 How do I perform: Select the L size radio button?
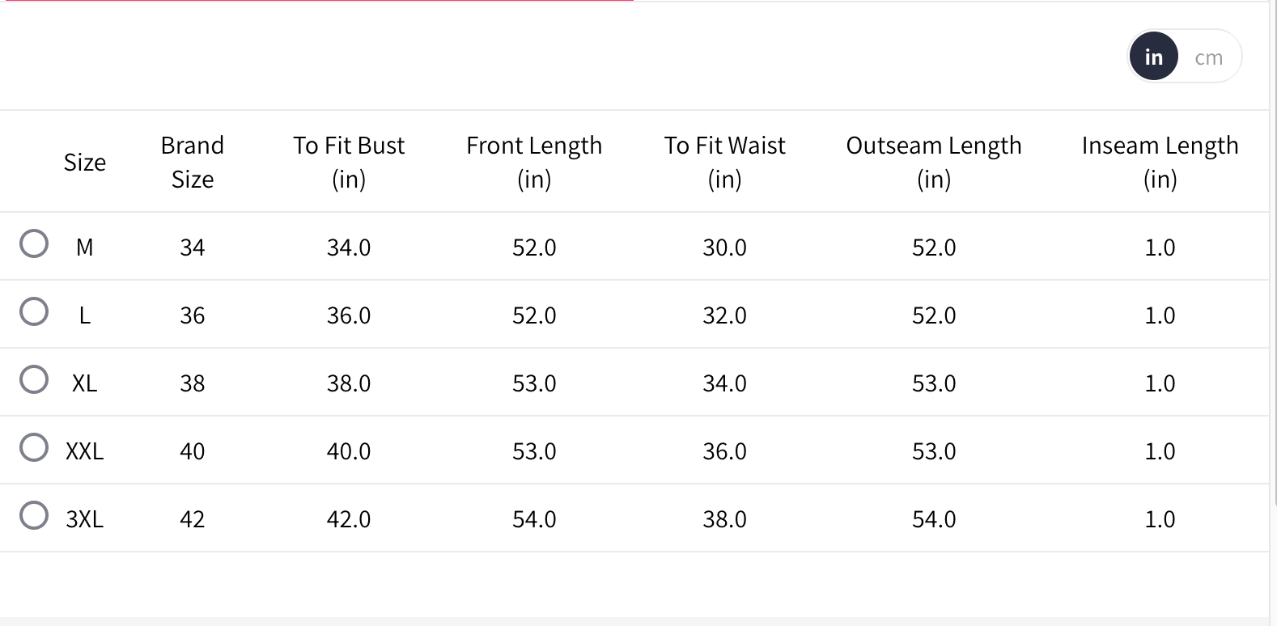tap(34, 311)
